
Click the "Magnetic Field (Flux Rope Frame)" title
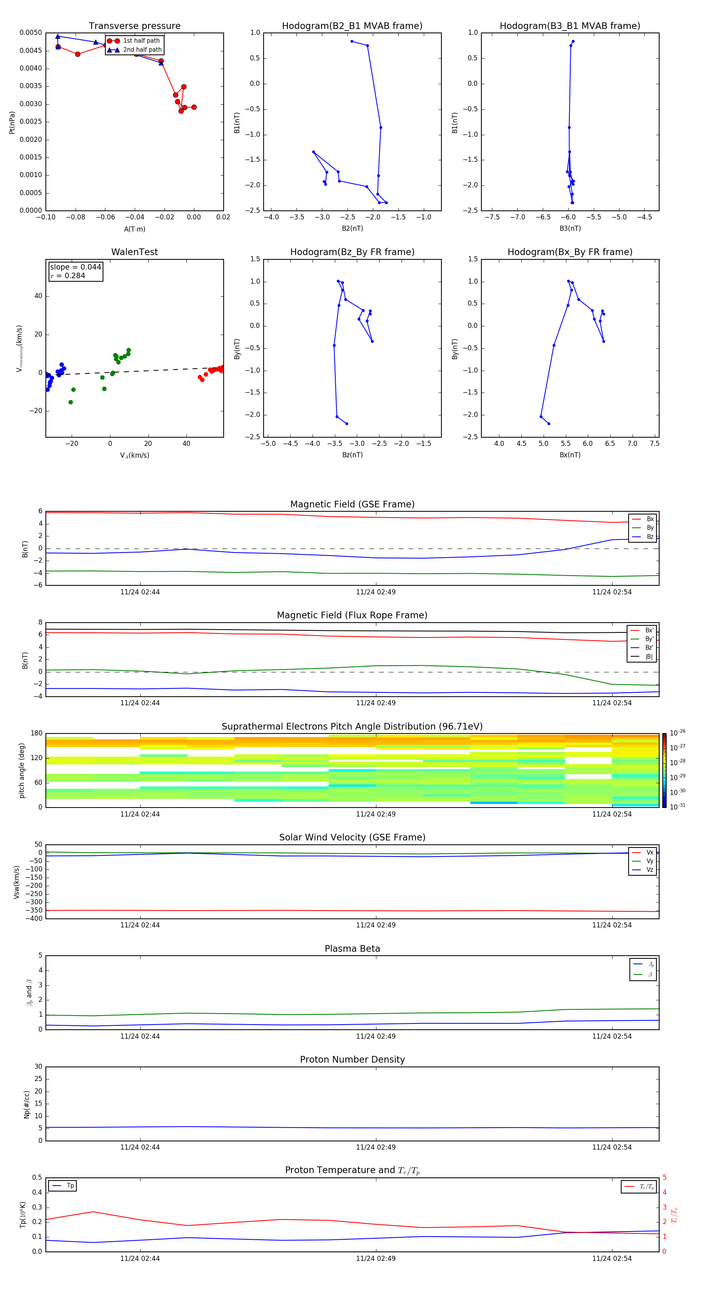352,616
